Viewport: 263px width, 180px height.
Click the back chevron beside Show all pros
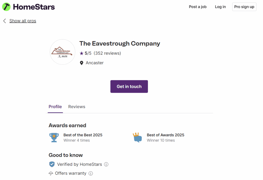pyautogui.click(x=4, y=21)
